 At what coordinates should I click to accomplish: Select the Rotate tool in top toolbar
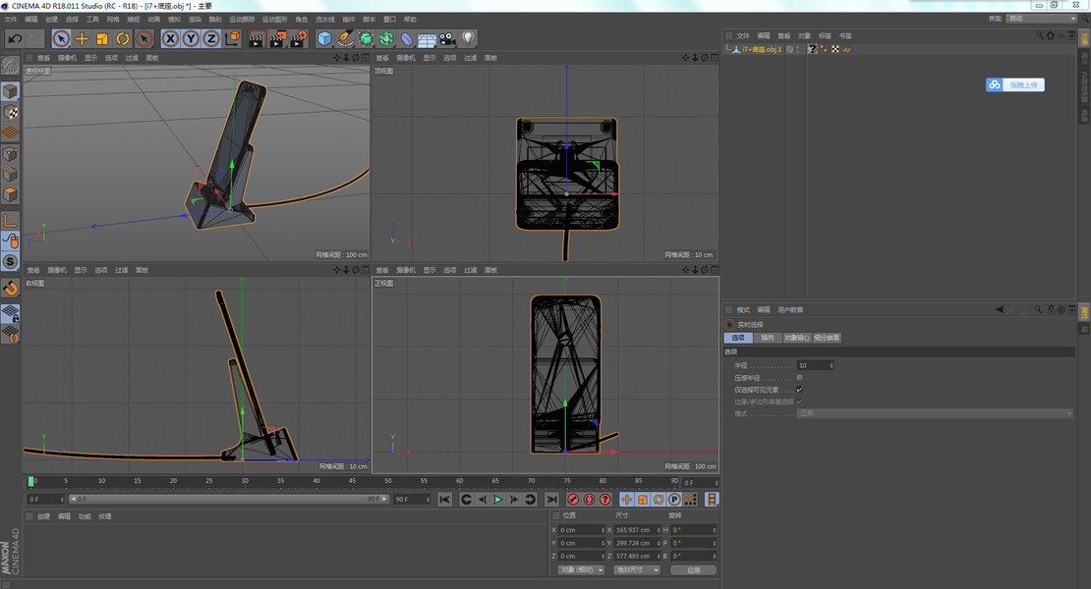point(123,38)
